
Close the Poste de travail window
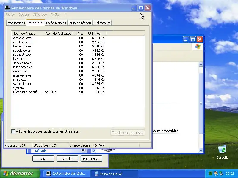[x=200, y=39]
